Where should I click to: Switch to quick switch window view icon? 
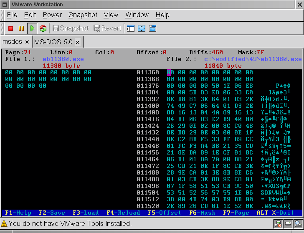click(x=152, y=28)
